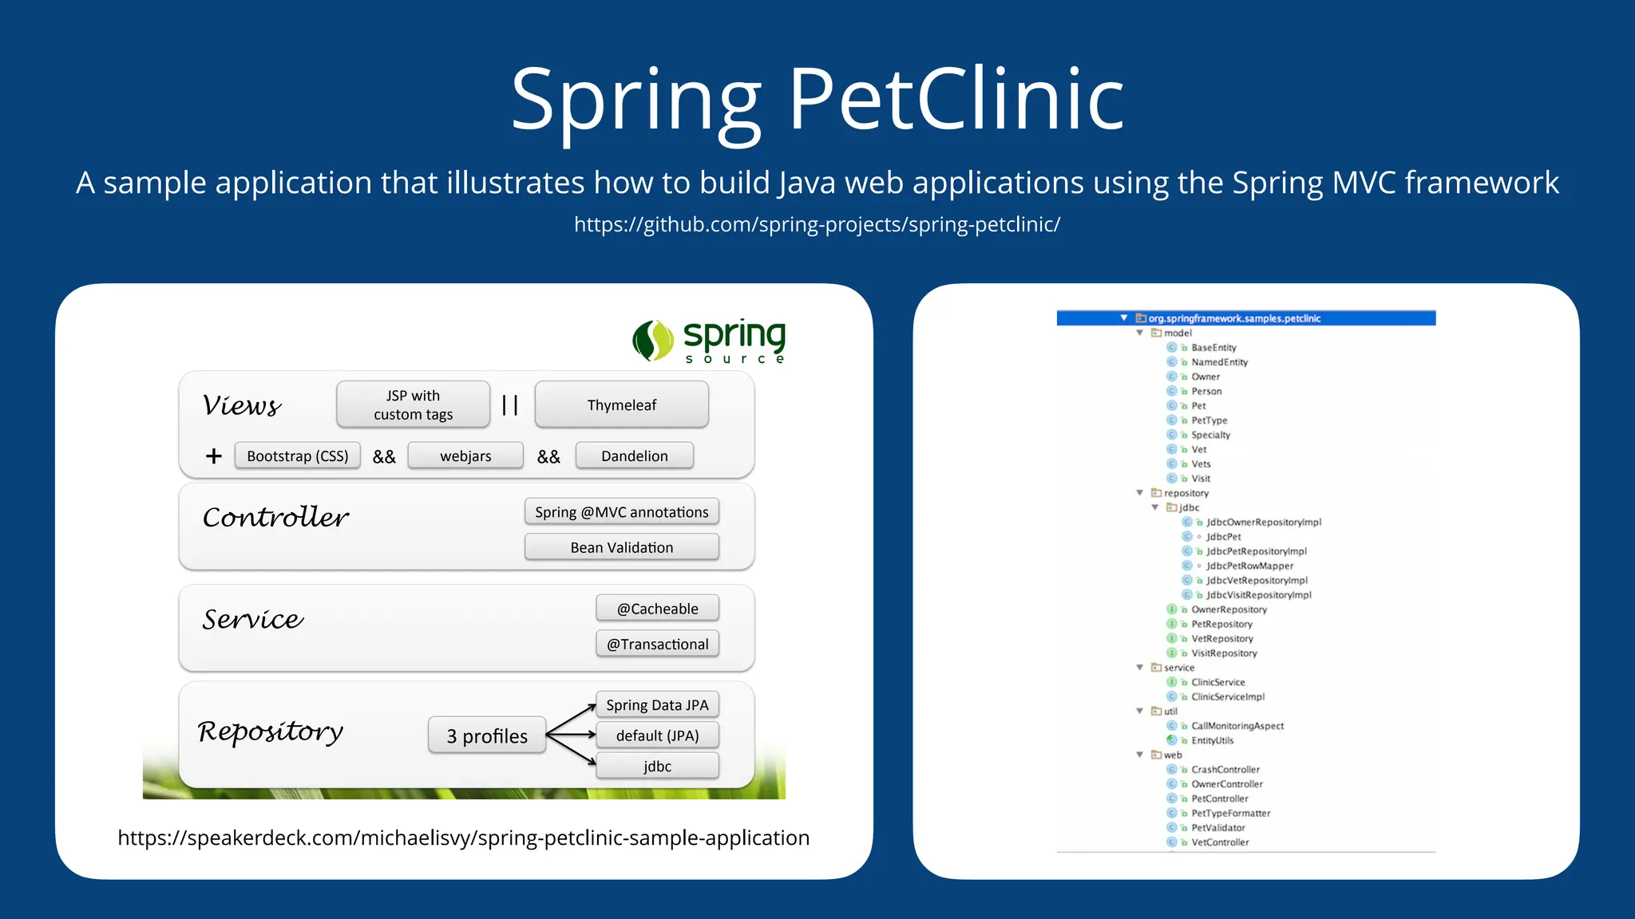Click the default (JPA) box
Screen dimensions: 1635x919
point(658,736)
